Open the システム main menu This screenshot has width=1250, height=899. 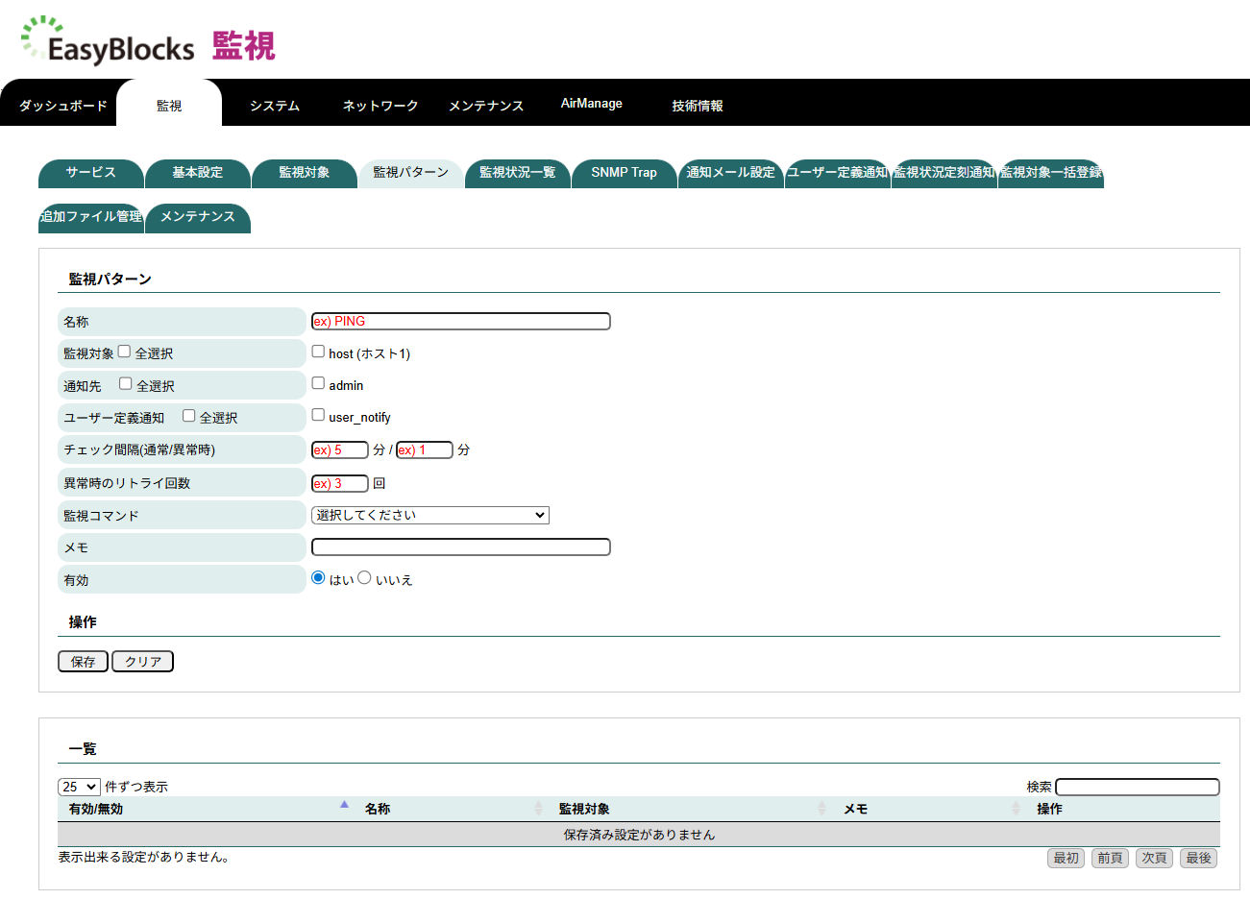coord(275,106)
